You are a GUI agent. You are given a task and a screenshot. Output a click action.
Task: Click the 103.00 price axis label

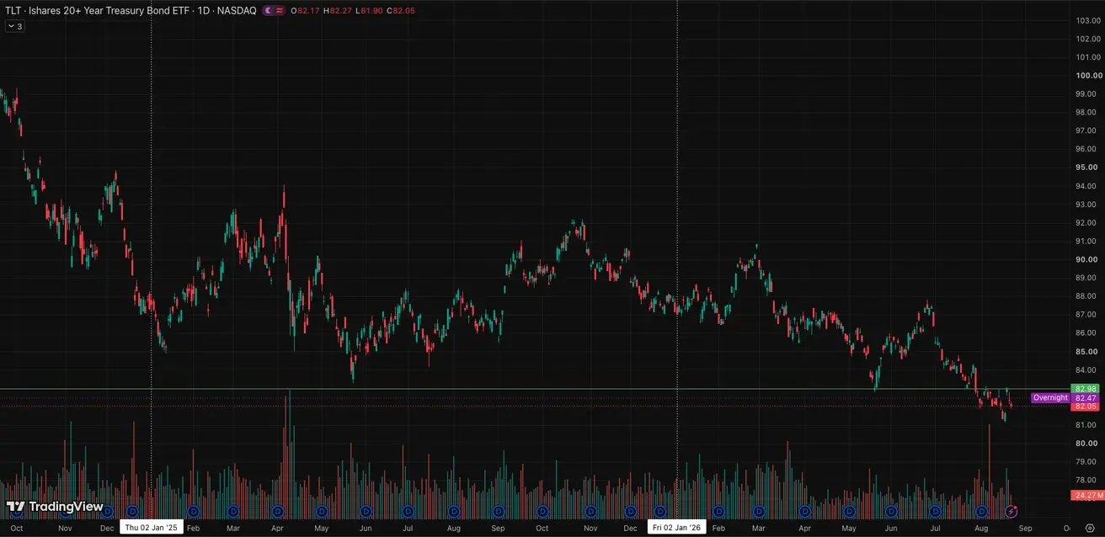pos(1087,20)
